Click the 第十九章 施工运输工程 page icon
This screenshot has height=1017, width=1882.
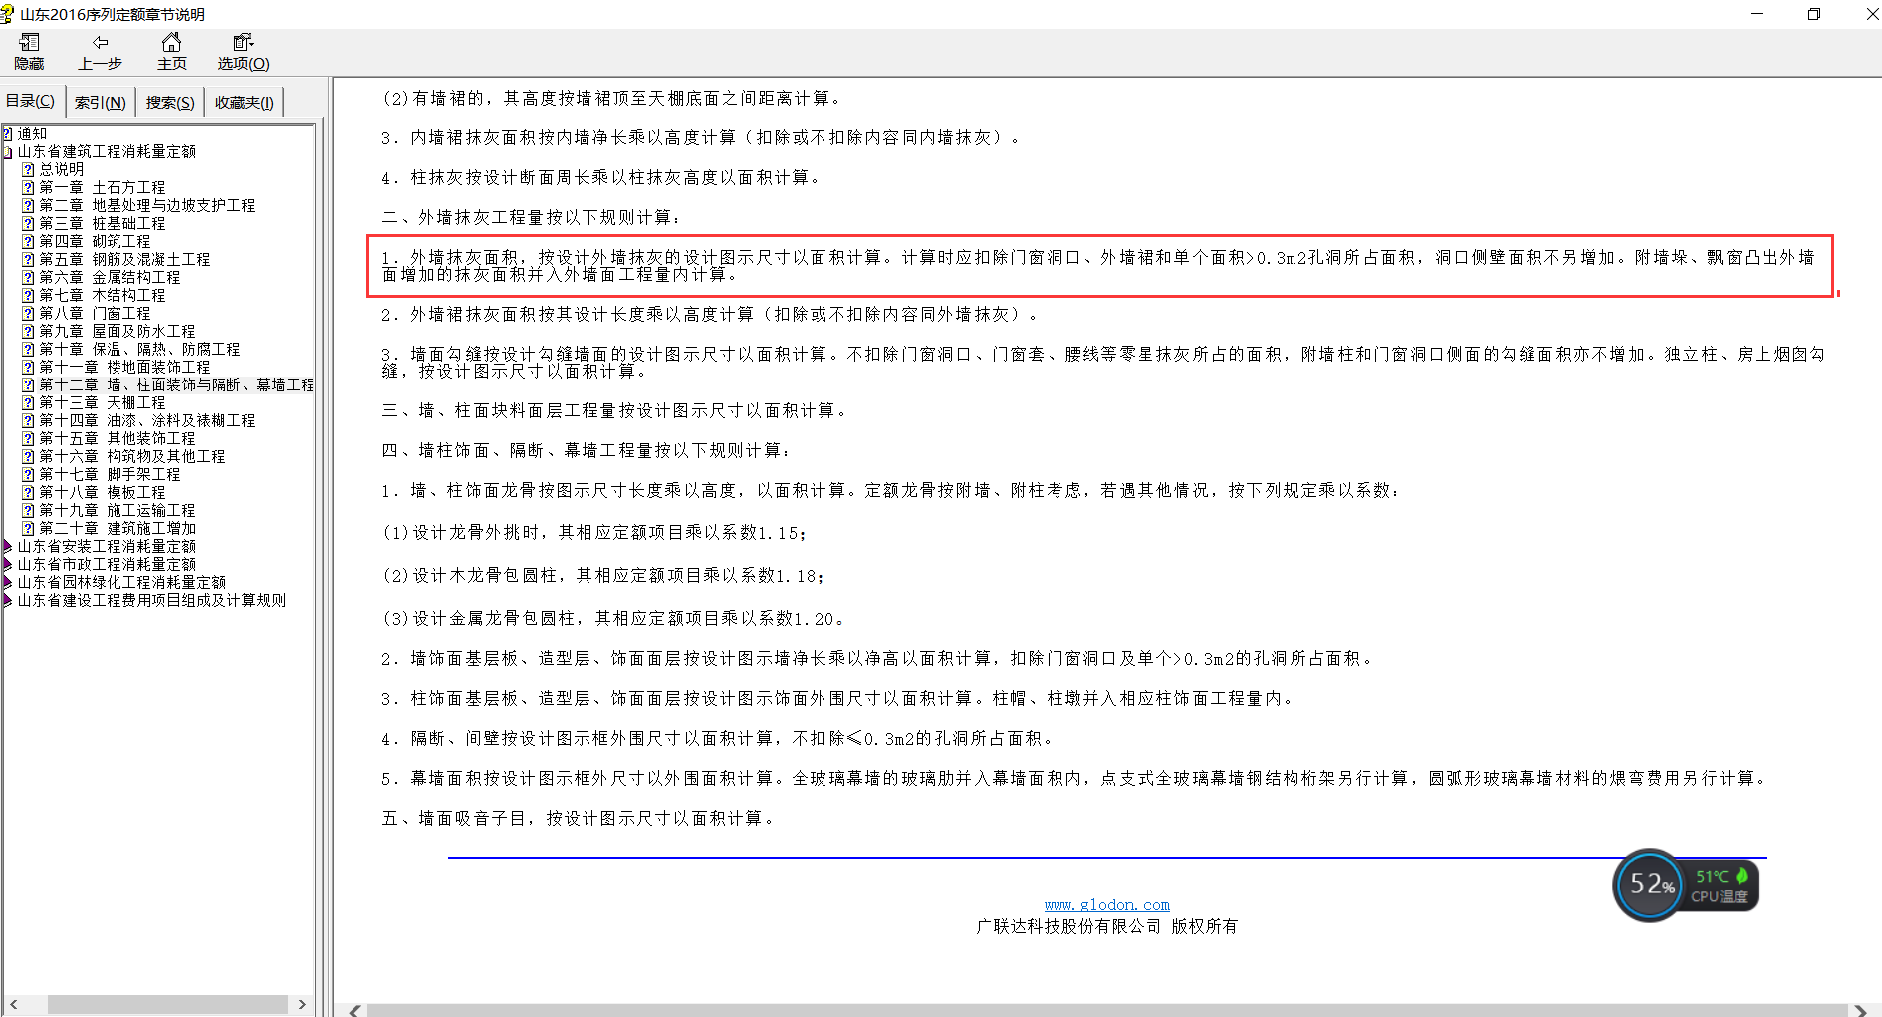coord(28,510)
